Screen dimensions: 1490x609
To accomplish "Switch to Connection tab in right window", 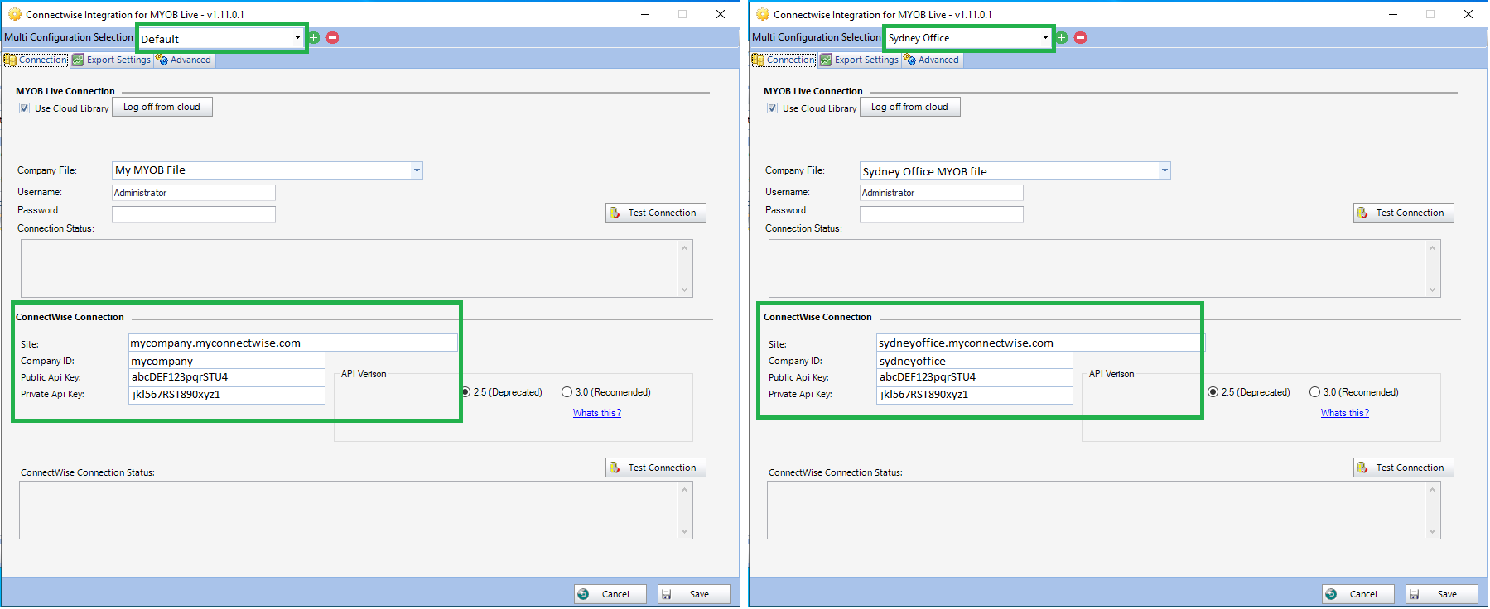I will click(784, 60).
